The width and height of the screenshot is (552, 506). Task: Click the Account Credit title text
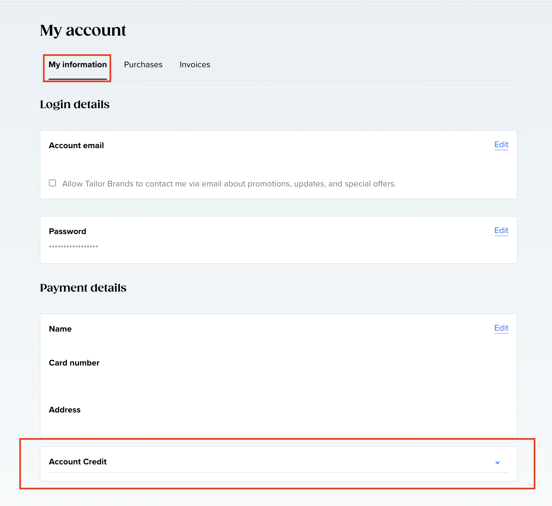(x=78, y=462)
